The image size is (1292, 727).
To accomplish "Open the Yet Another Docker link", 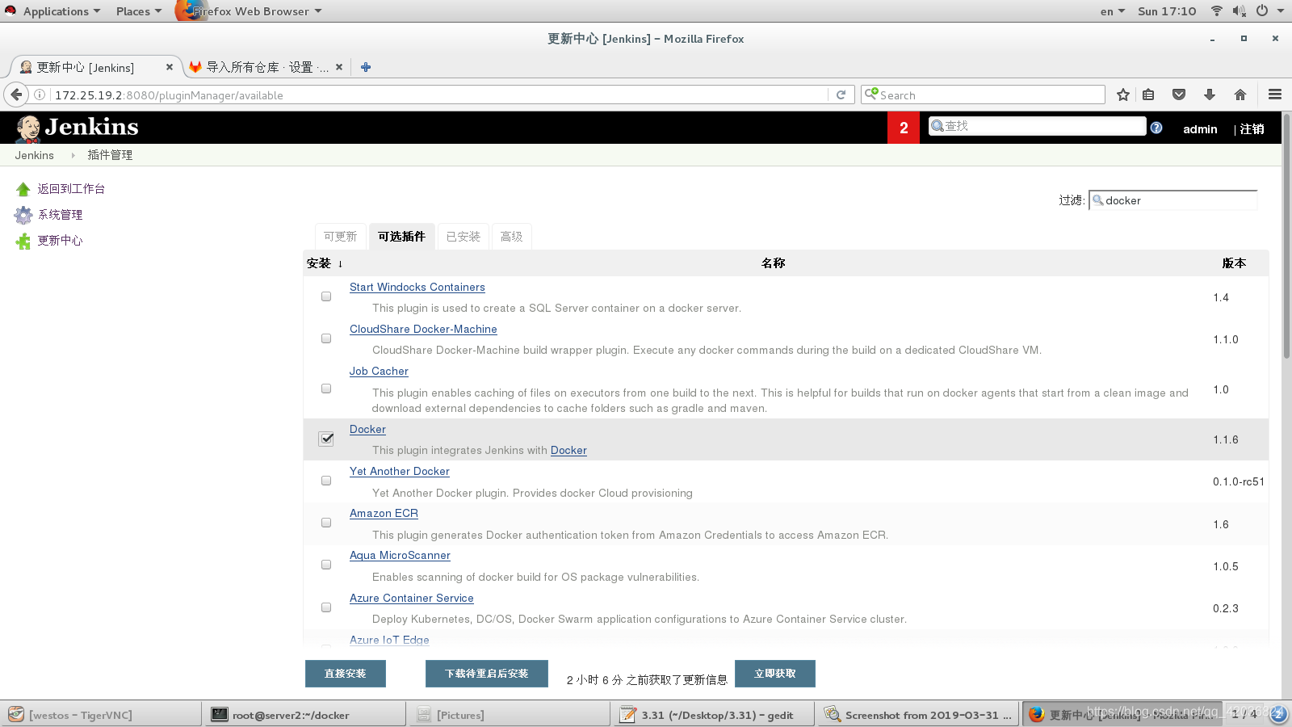I will 399,471.
